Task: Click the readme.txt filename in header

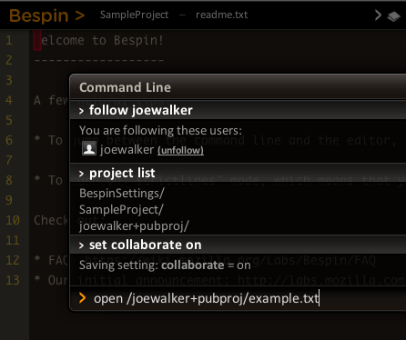Action: pos(221,15)
